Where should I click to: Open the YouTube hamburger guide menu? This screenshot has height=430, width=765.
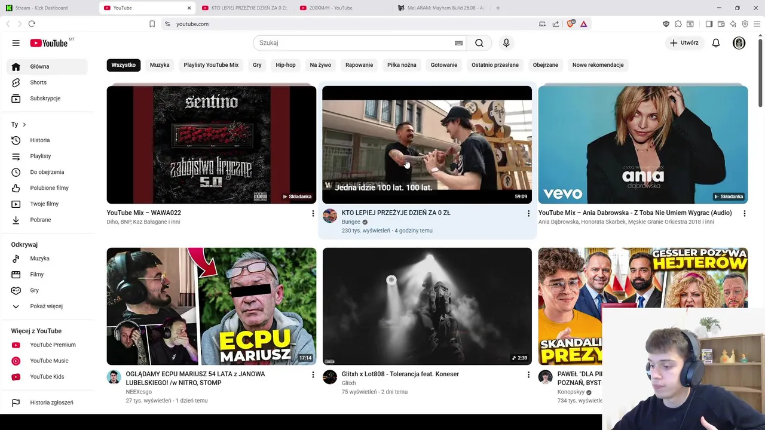pyautogui.click(x=16, y=43)
